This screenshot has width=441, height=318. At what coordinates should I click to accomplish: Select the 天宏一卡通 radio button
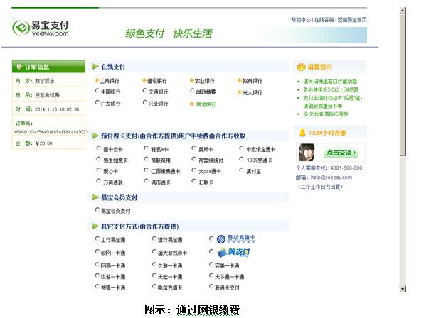click(154, 275)
